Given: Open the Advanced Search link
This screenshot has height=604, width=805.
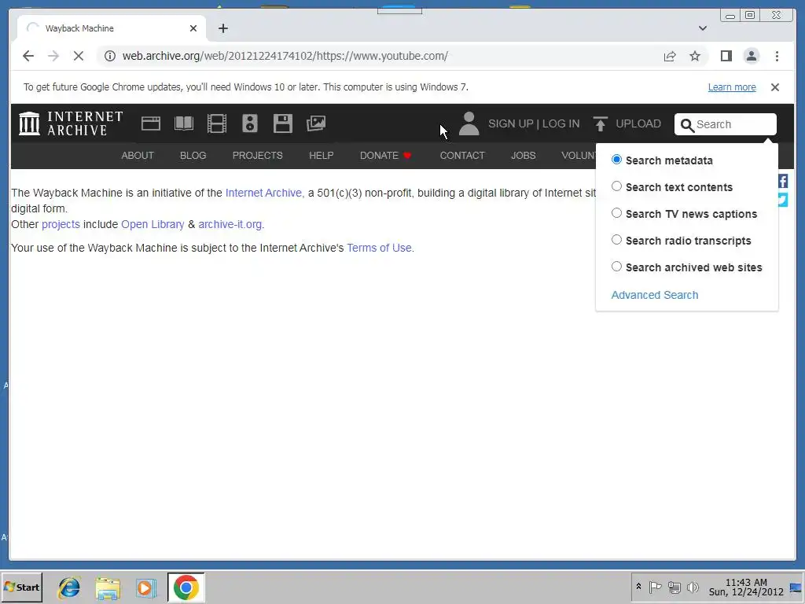Looking at the screenshot, I should coord(655,295).
